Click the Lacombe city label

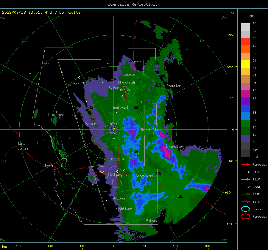[x=129, y=75]
